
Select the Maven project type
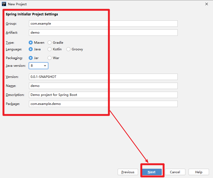36,43
